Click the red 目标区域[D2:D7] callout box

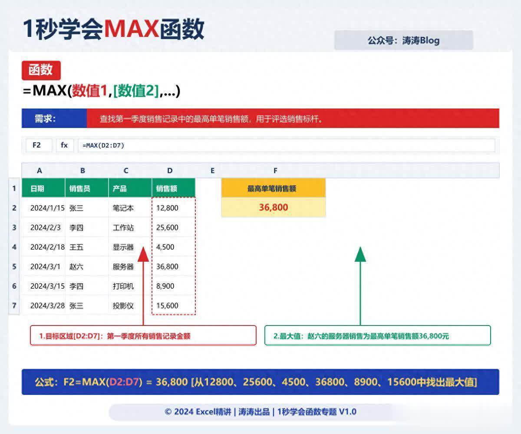point(143,335)
